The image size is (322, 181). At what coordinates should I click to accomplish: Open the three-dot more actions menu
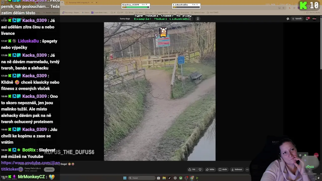pos(247,169)
